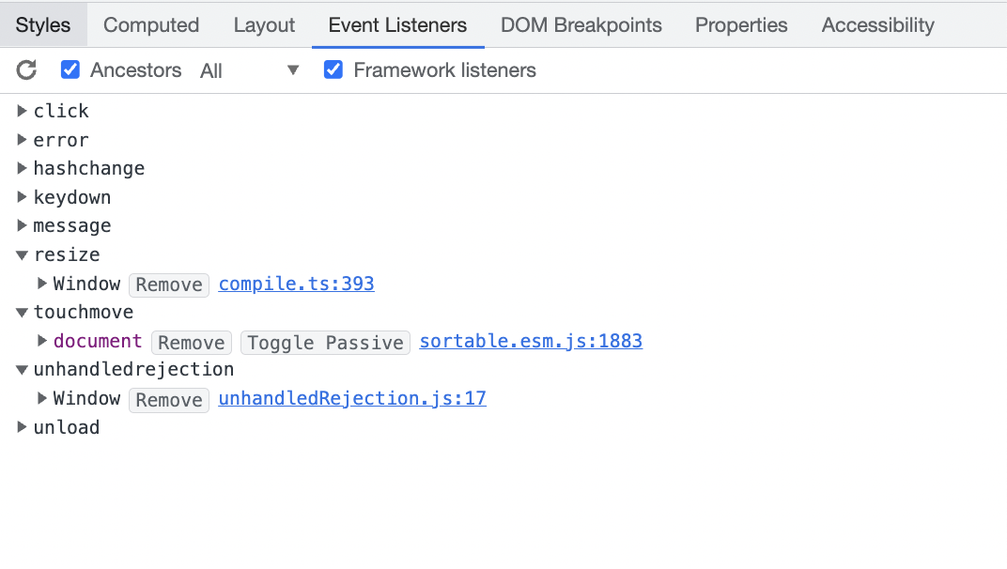The height and width of the screenshot is (569, 1007).
Task: Remove the resize Window listener
Action: [x=169, y=284]
